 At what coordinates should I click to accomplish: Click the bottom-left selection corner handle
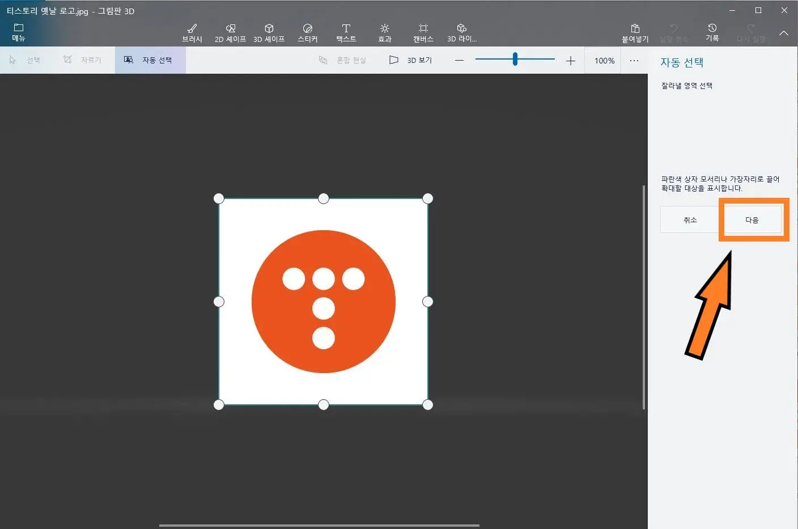click(x=219, y=405)
